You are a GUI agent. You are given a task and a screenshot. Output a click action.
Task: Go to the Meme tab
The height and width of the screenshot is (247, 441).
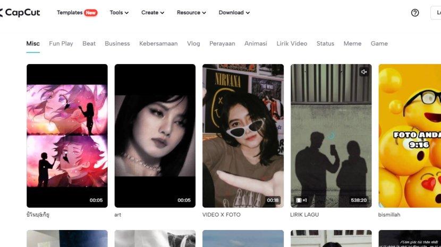352,43
